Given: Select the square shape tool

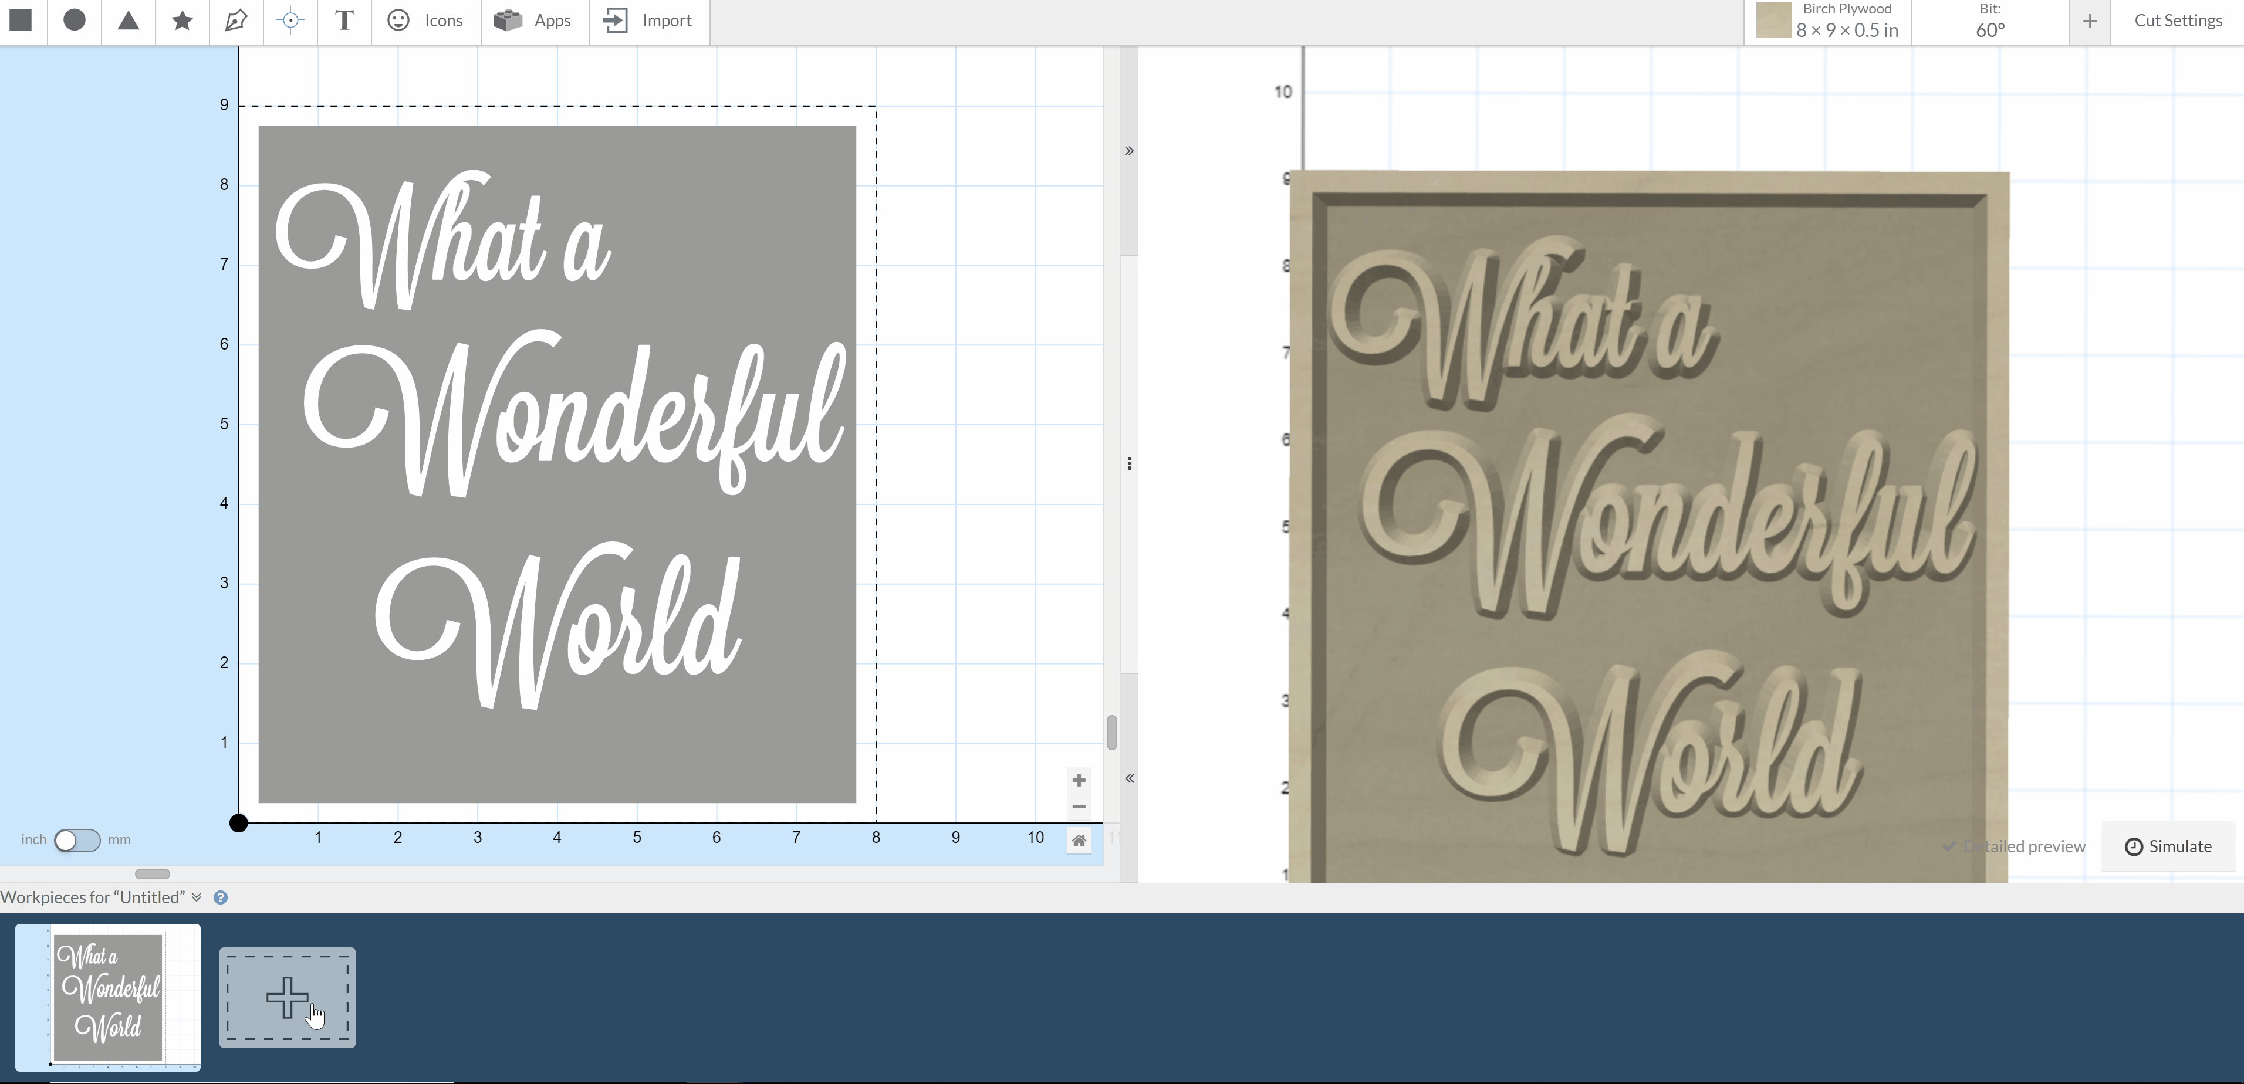Looking at the screenshot, I should click(x=21, y=20).
